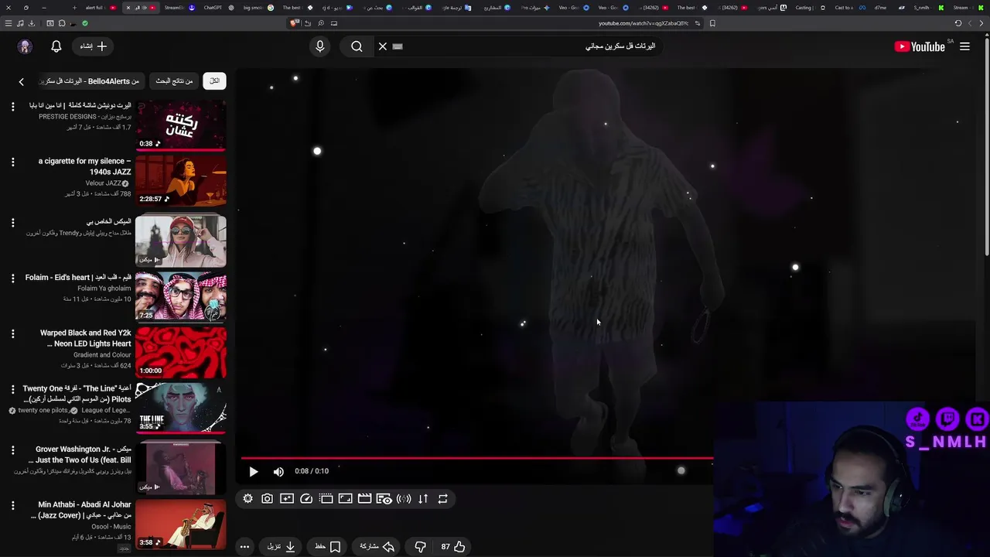This screenshot has width=990, height=557.
Task: Open the enhancer settings gear below player
Action: pyautogui.click(x=247, y=499)
